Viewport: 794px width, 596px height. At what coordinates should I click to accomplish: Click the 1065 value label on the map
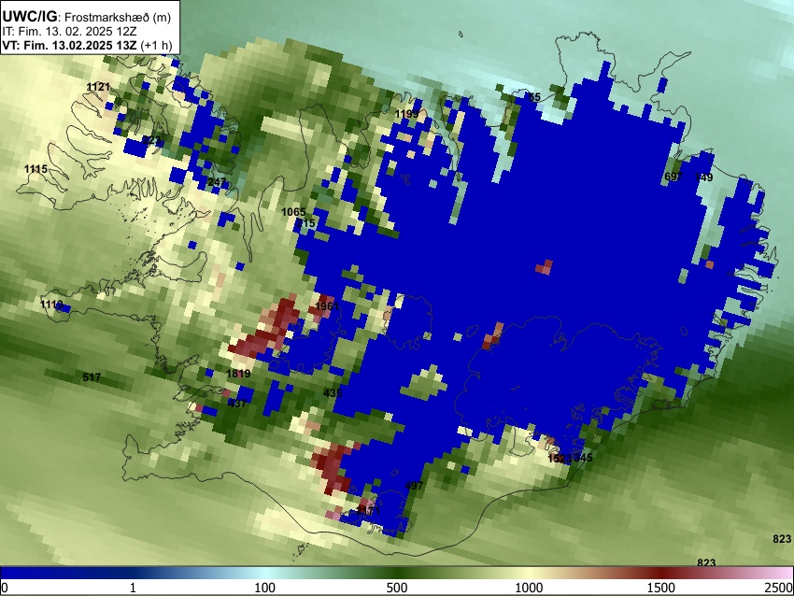point(293,212)
